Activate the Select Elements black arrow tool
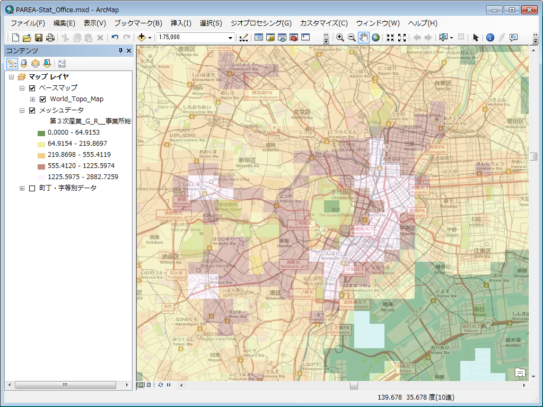Viewport: 543px width, 407px height. (x=476, y=38)
